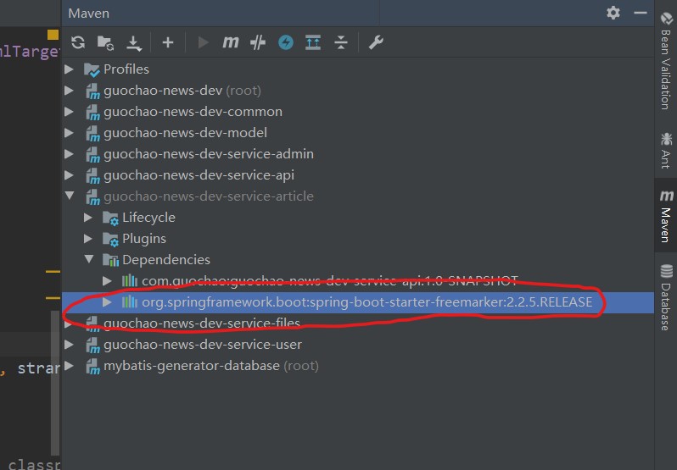Screen dimensions: 677x470
Task: Click Execute Maven Goal 'm' icon
Action: pyautogui.click(x=230, y=42)
